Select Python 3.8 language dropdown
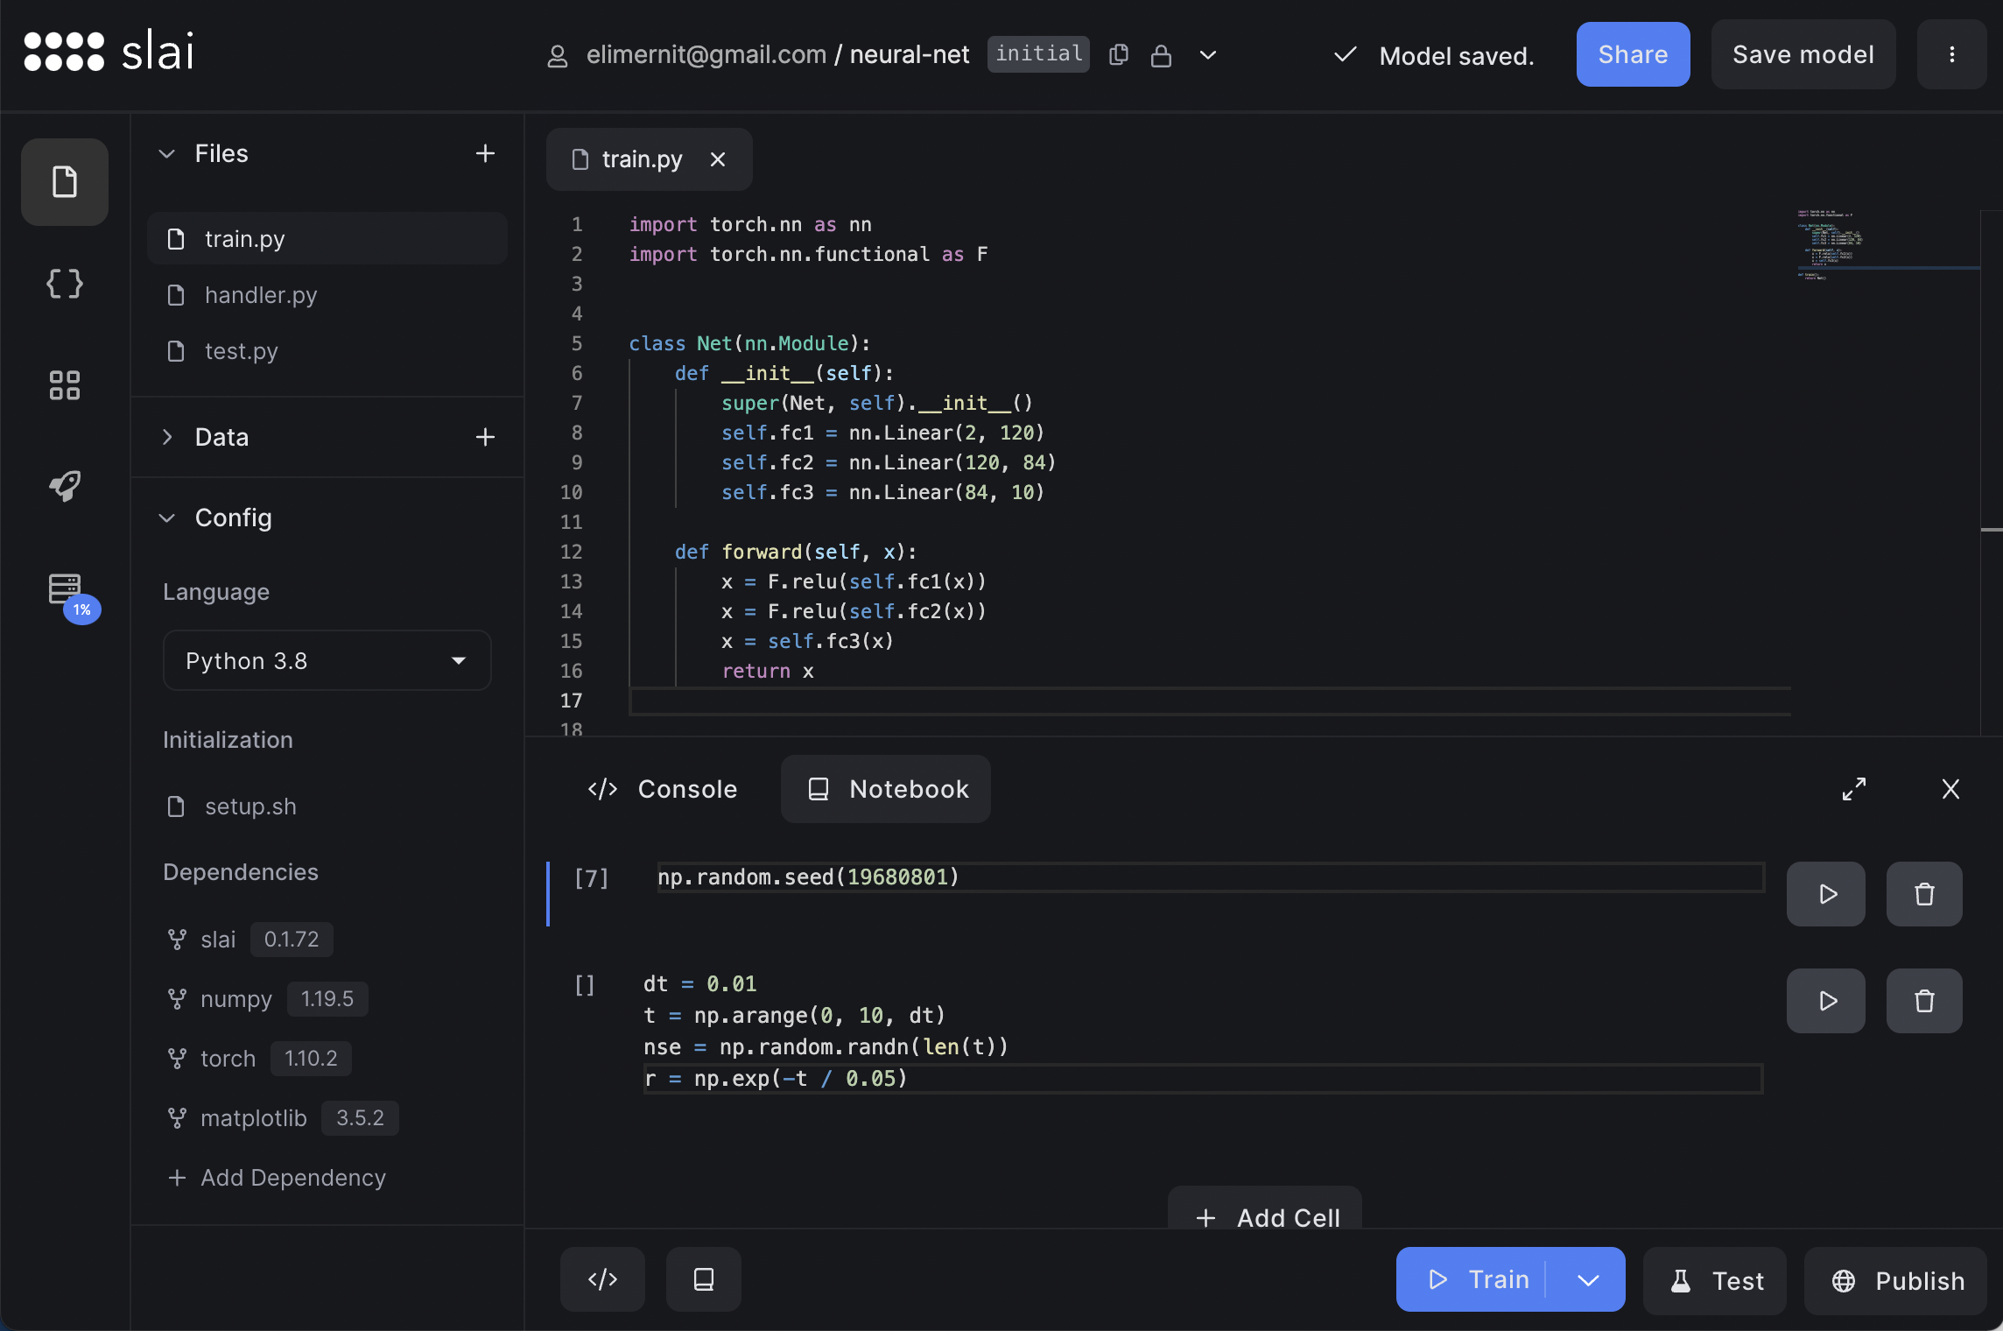The image size is (2003, 1331). (x=327, y=659)
